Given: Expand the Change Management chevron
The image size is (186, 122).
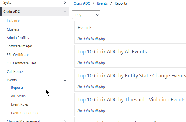Looking at the screenshot, I should pyautogui.click(x=65, y=121).
